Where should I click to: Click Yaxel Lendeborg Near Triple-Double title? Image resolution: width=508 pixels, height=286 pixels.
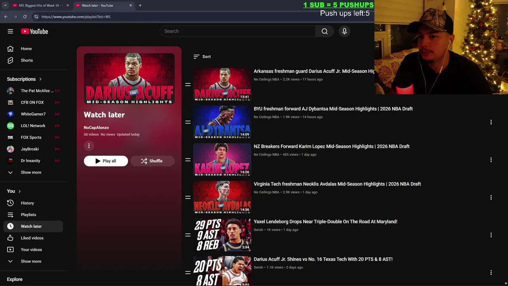pyautogui.click(x=325, y=222)
